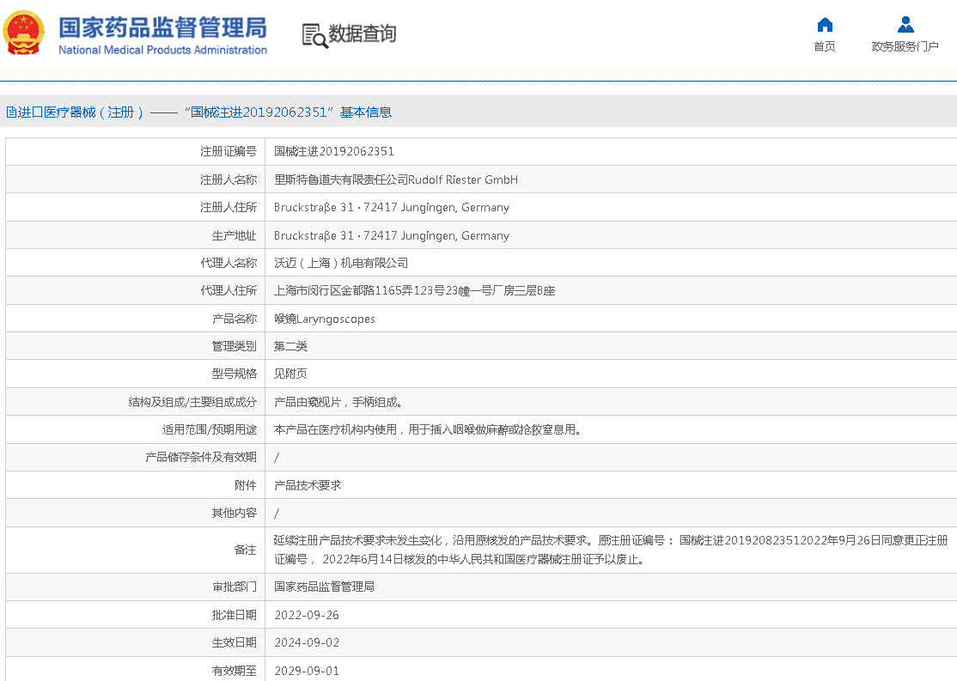The width and height of the screenshot is (957, 681).
Task: Open the 首页 text link
Action: [x=824, y=46]
